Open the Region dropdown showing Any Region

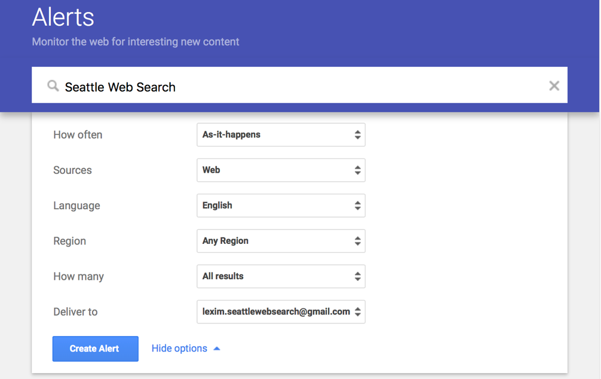pos(281,241)
